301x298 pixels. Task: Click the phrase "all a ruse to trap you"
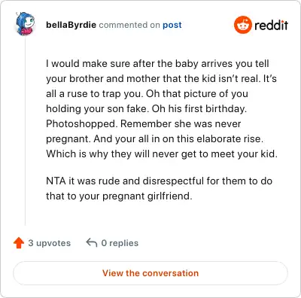point(94,94)
